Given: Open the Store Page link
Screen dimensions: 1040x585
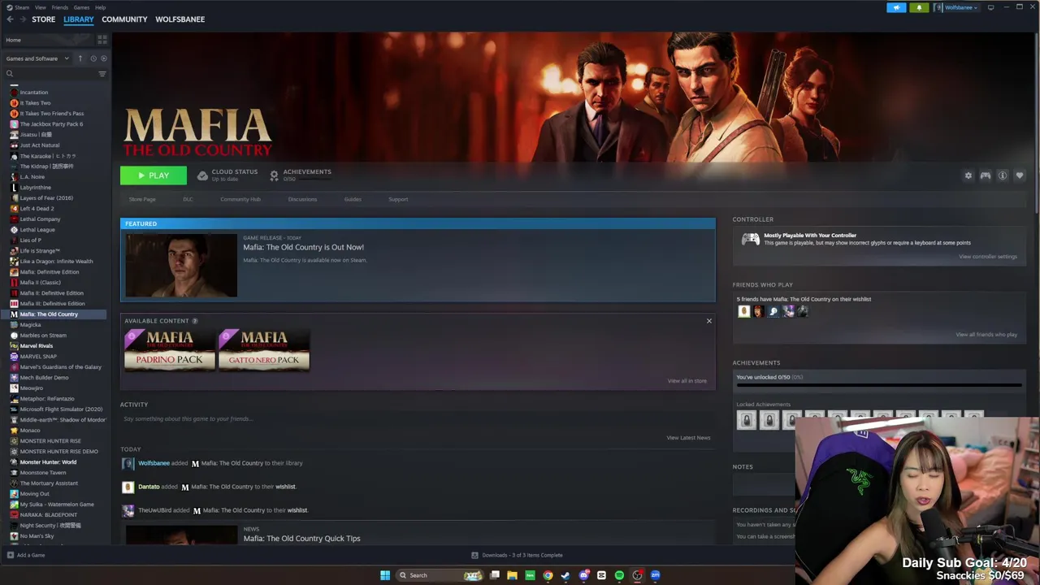Looking at the screenshot, I should tap(142, 199).
